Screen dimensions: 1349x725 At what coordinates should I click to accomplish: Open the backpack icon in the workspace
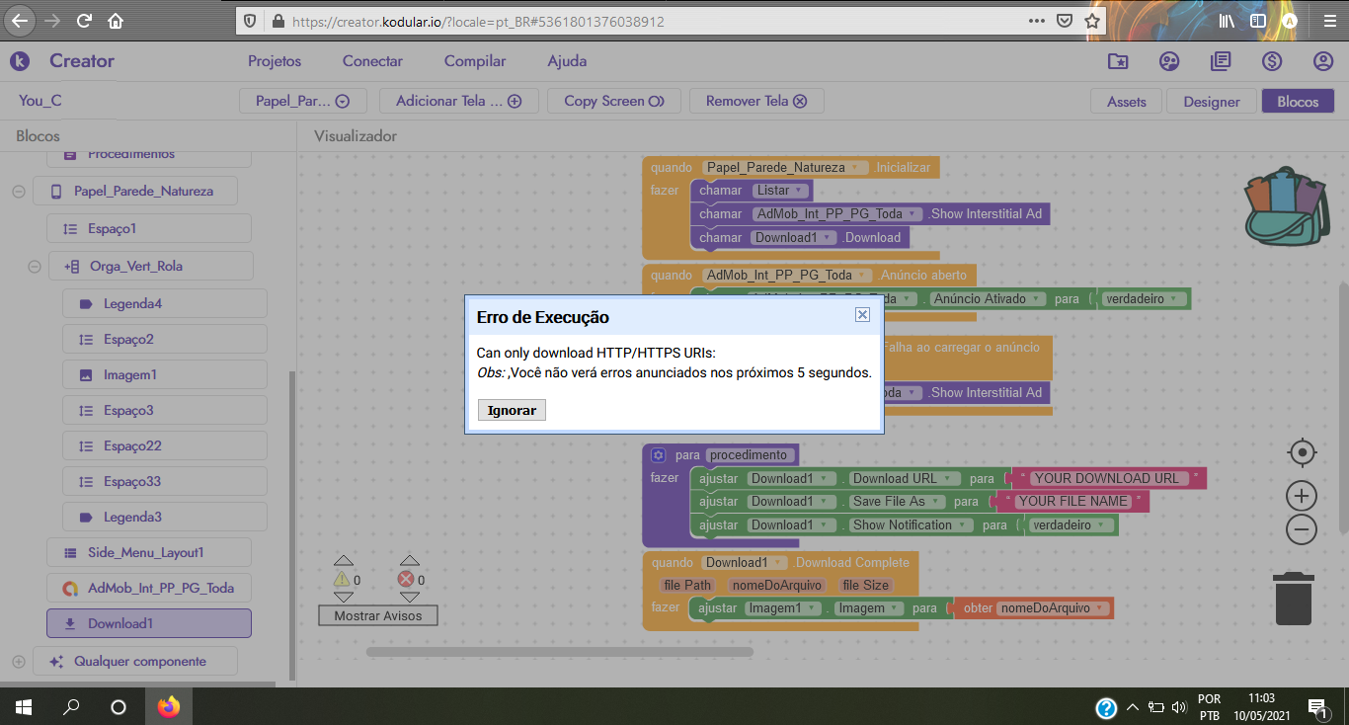pos(1284,209)
